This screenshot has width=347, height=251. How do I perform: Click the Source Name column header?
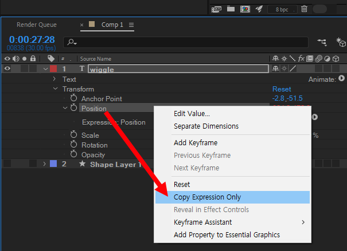96,59
